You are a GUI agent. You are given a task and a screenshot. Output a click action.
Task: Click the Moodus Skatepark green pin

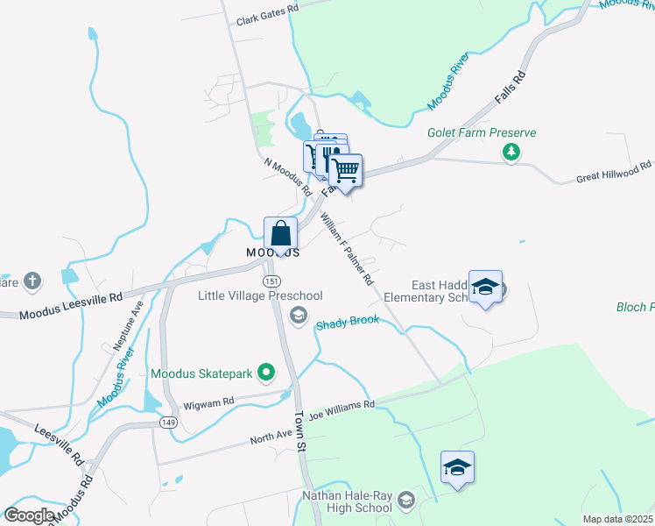tap(266, 373)
